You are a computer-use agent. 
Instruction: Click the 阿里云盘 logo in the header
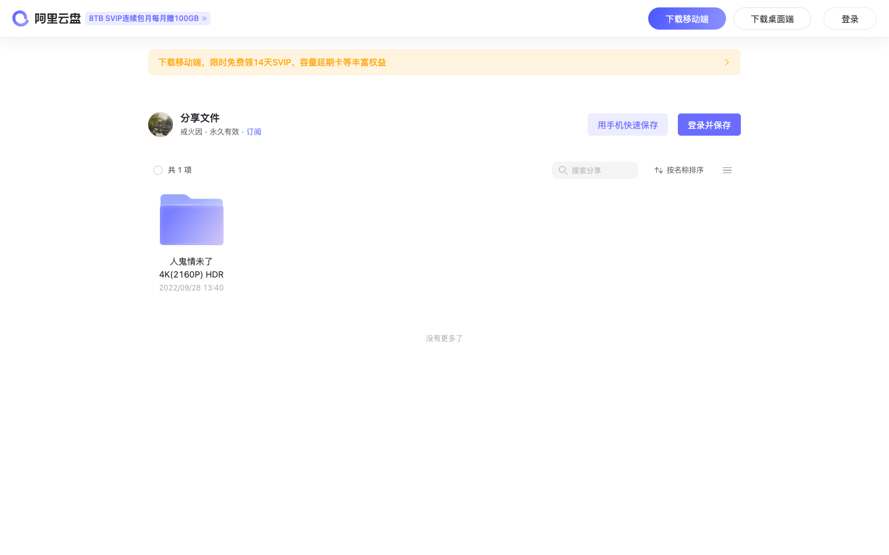click(47, 18)
